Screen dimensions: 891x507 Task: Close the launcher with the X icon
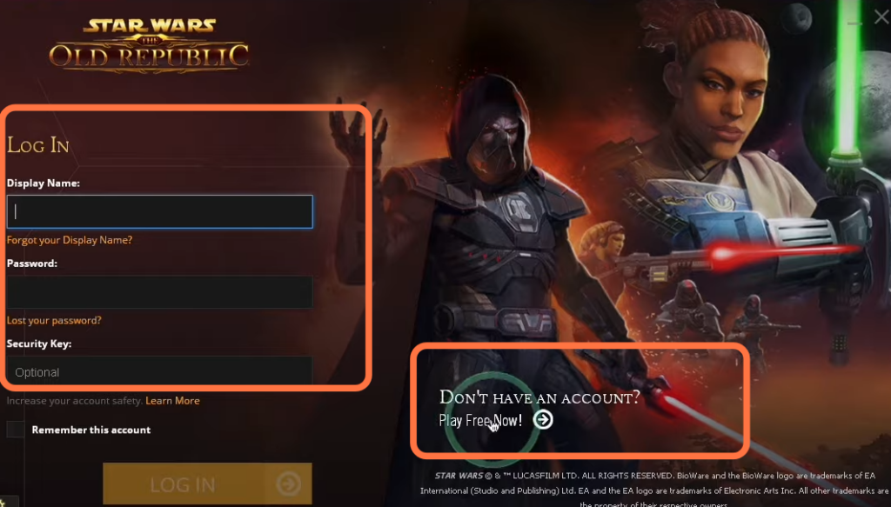click(x=881, y=17)
